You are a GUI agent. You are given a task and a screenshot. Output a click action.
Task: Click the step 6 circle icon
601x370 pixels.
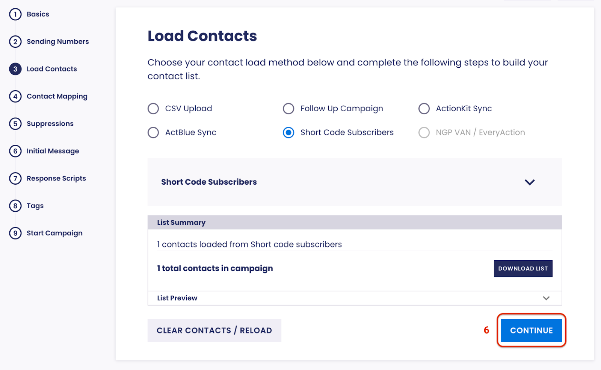[15, 151]
